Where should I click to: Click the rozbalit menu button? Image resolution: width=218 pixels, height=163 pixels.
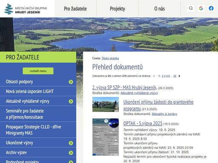38,71
